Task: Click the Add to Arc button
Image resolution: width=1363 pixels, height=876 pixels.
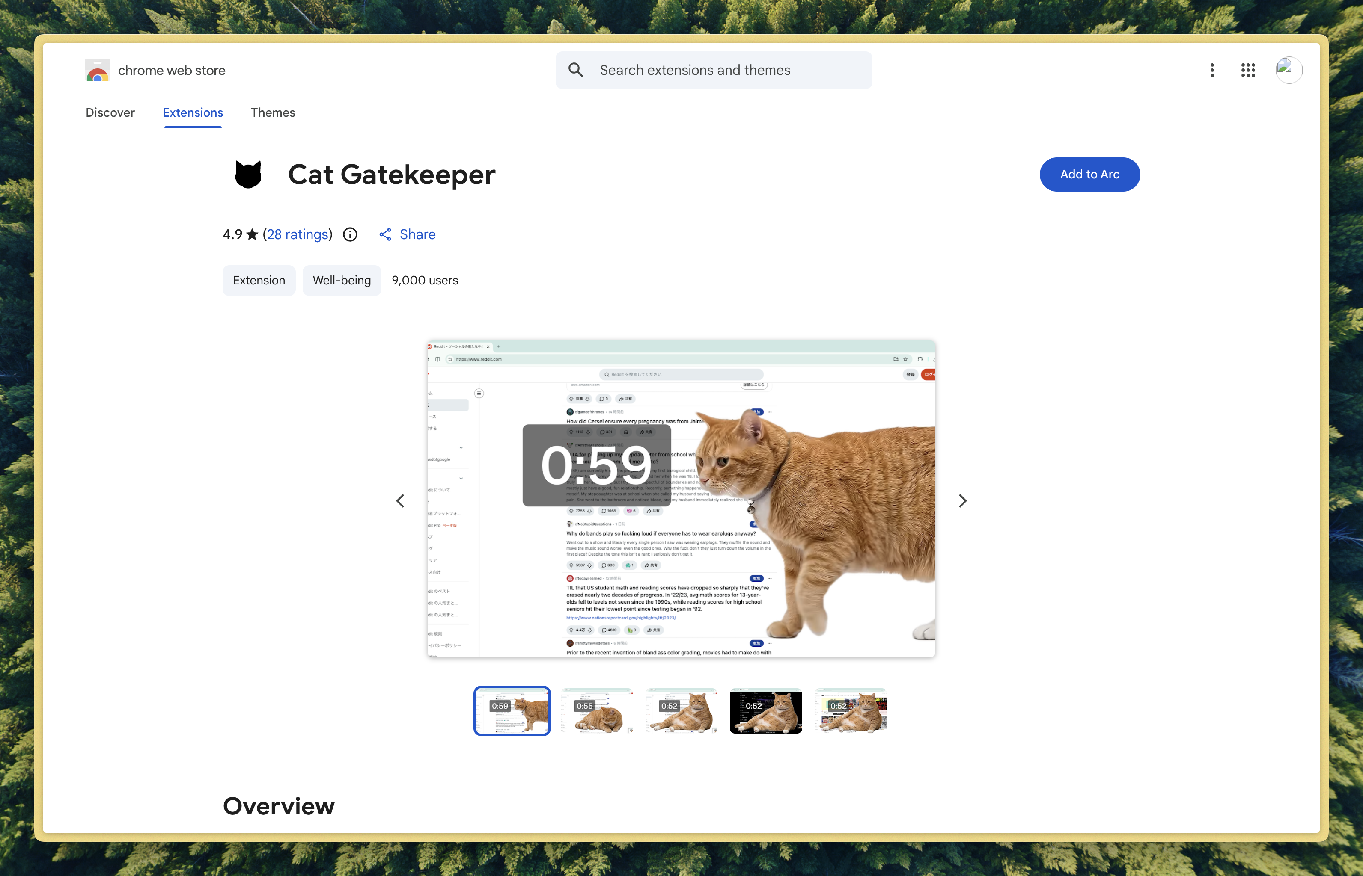Action: click(1089, 175)
